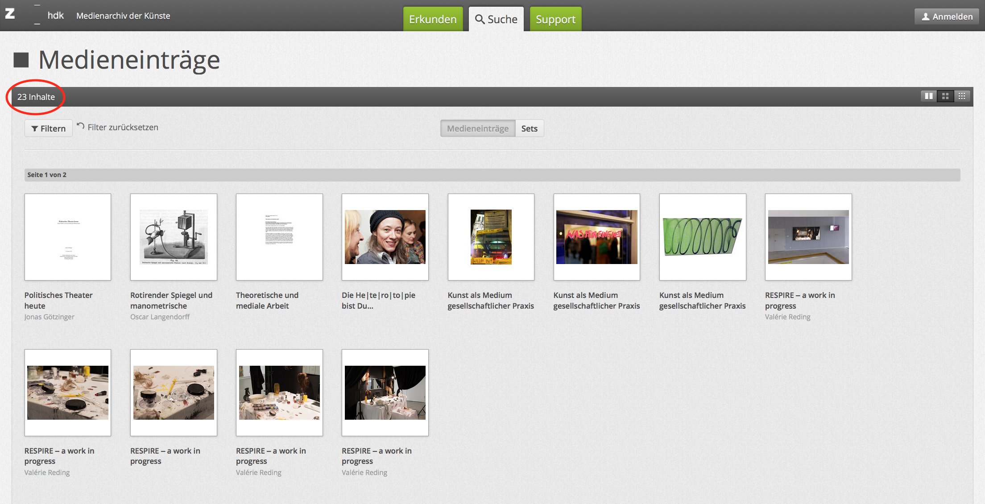Image resolution: width=985 pixels, height=504 pixels.
Task: Expand the Filtern filter panel
Action: (49, 128)
